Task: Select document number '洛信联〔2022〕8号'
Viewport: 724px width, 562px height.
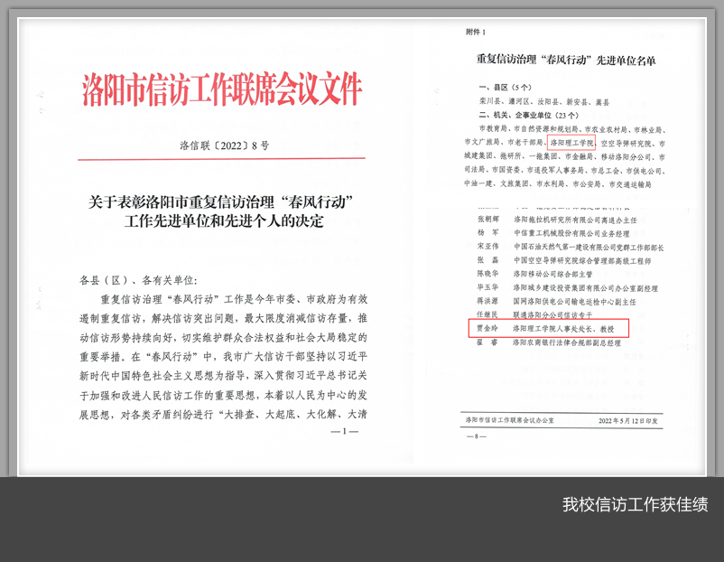Action: 225,145
